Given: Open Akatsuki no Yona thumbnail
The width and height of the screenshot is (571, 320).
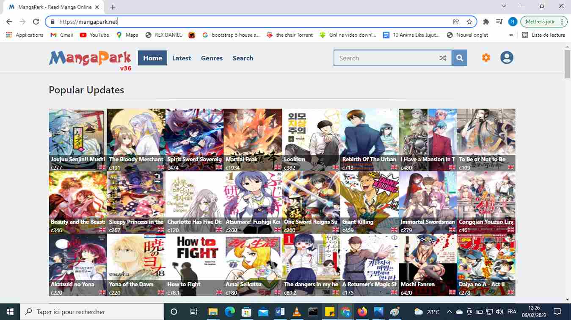Looking at the screenshot, I should click(x=78, y=265).
